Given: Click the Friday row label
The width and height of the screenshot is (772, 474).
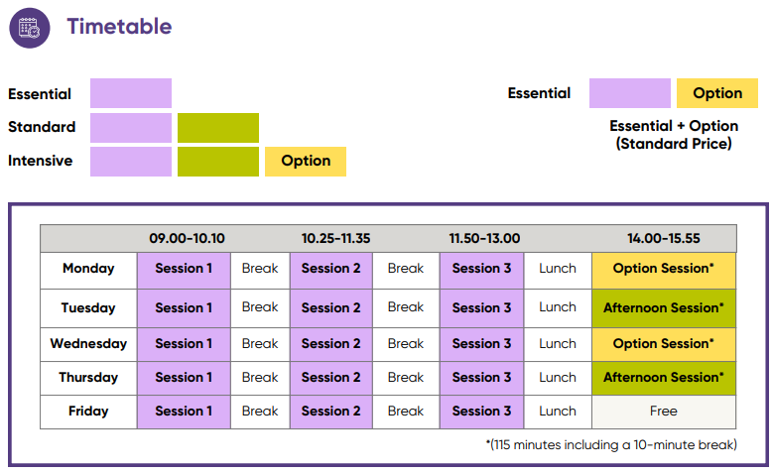Looking at the screenshot, I should (x=88, y=411).
